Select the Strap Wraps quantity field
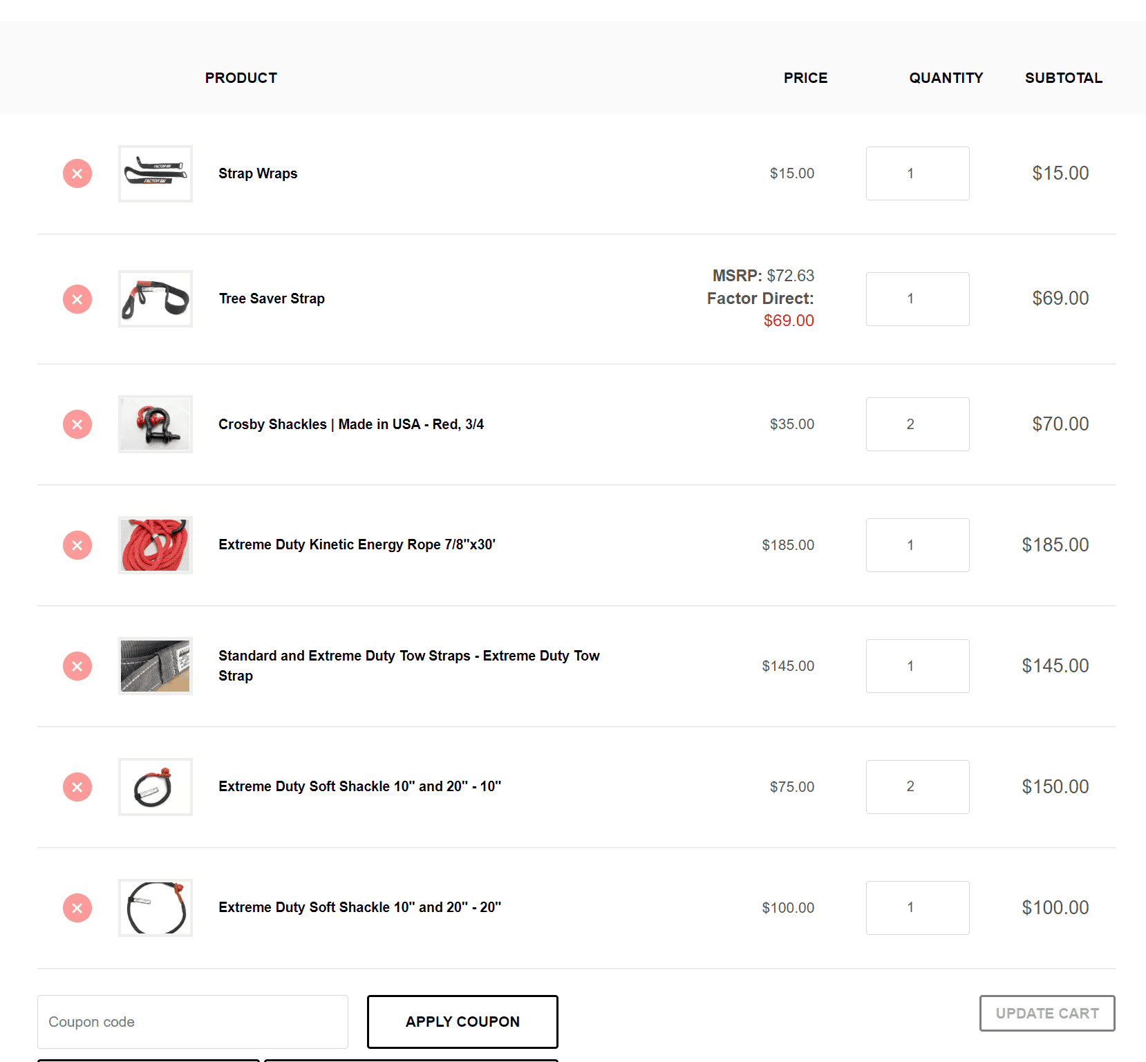Viewport: 1146px width, 1062px height. [x=918, y=173]
